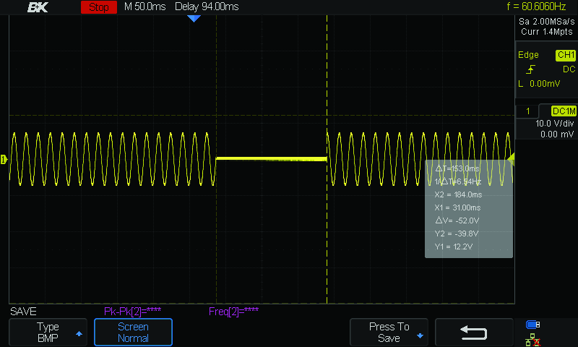578x347 pixels.
Task: Open the Type BMP file type selector
Action: click(x=48, y=333)
